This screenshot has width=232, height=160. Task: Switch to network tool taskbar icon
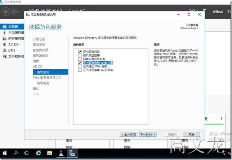point(61,153)
